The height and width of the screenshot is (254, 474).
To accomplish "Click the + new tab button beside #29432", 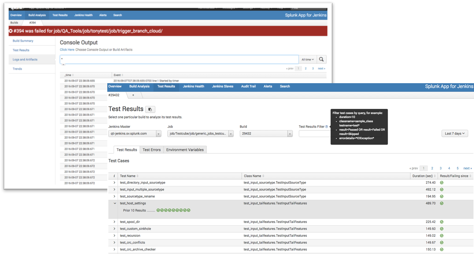I will (x=133, y=95).
